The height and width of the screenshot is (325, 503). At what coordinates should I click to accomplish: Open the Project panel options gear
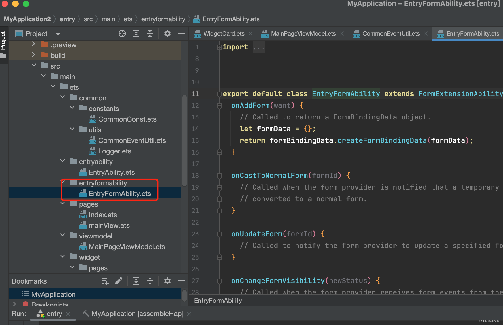click(x=167, y=33)
